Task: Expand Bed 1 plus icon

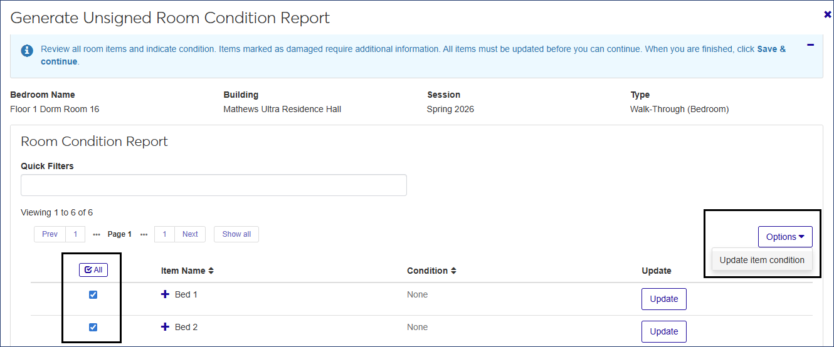Action: tap(166, 294)
